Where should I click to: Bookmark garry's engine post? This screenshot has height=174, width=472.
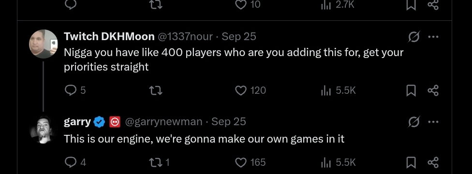point(411,162)
